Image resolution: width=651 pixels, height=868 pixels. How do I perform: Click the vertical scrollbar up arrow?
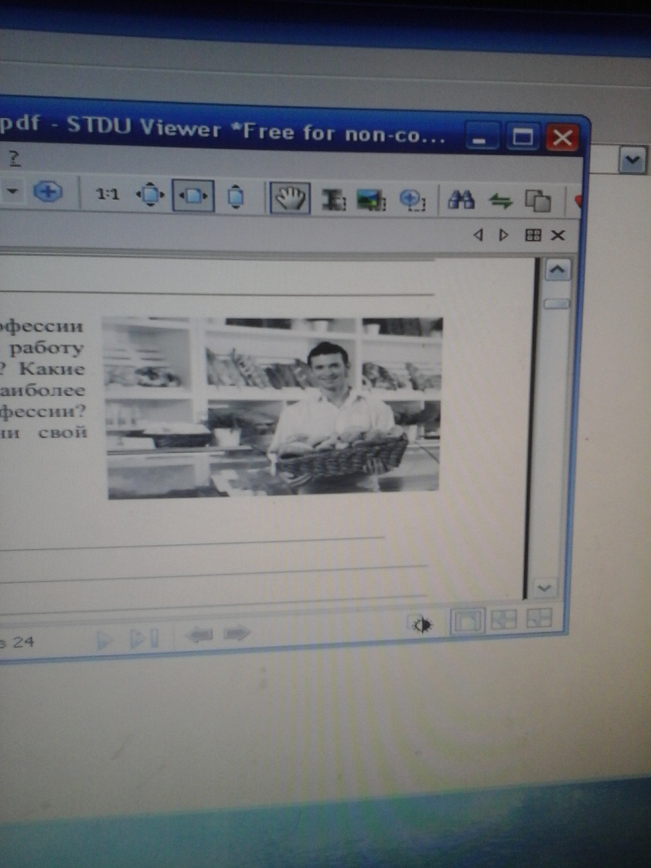[556, 271]
